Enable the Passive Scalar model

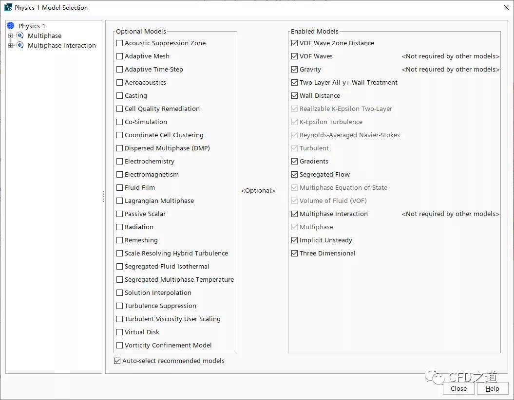tap(120, 214)
